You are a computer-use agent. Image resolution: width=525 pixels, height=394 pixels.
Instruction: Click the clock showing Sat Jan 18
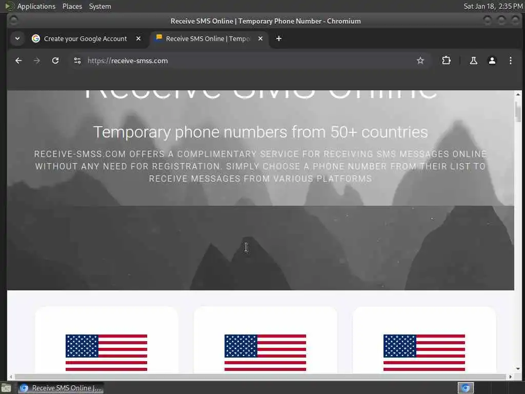click(x=493, y=6)
